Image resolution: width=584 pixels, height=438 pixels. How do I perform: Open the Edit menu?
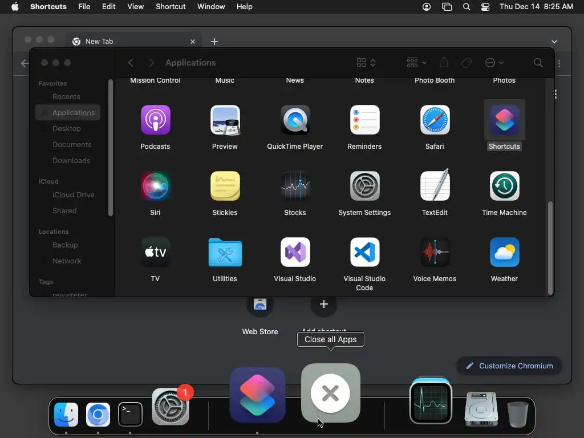point(109,7)
